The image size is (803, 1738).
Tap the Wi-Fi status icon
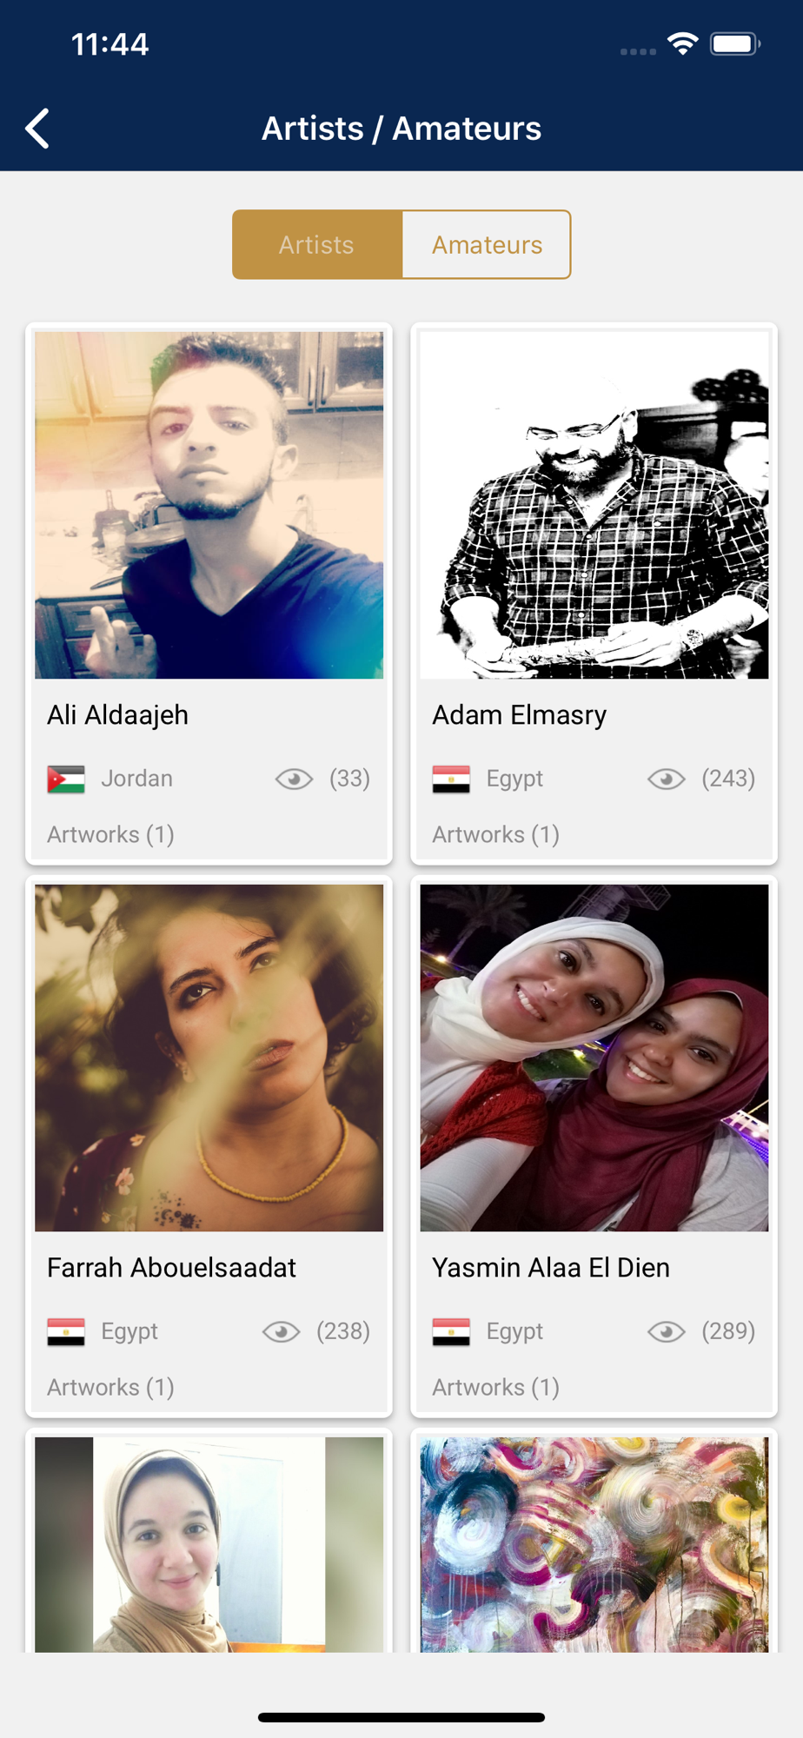tap(683, 43)
